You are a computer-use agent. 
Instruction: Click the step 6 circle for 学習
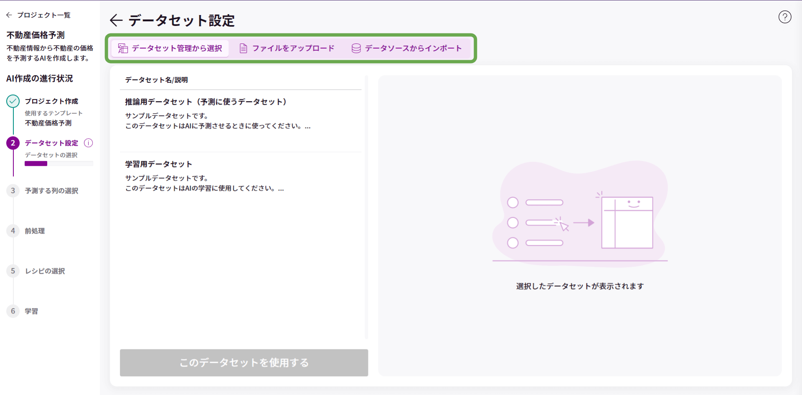[13, 311]
